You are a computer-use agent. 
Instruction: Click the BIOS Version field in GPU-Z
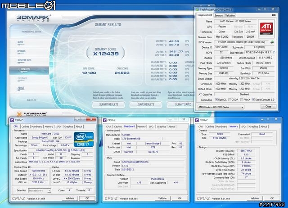pyautogui.click(x=241, y=42)
